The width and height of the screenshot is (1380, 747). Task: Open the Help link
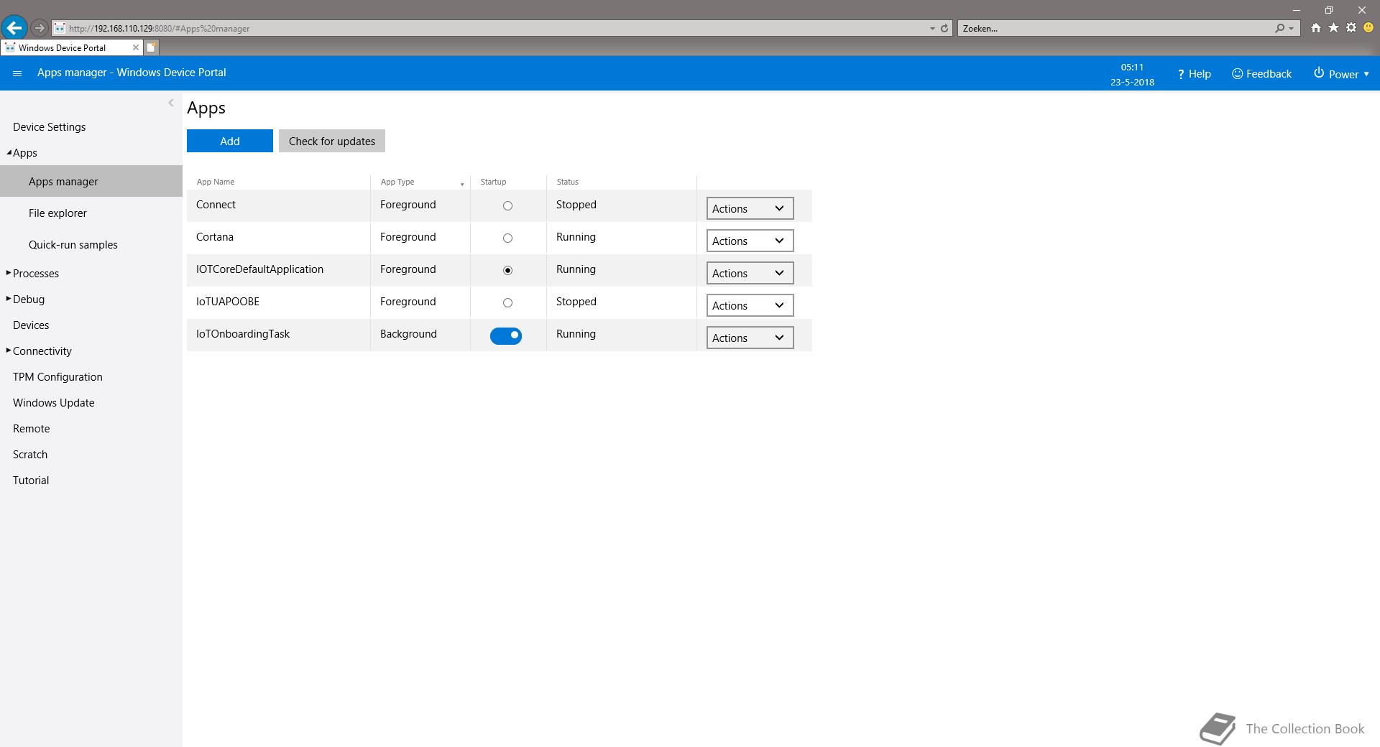(x=1194, y=74)
